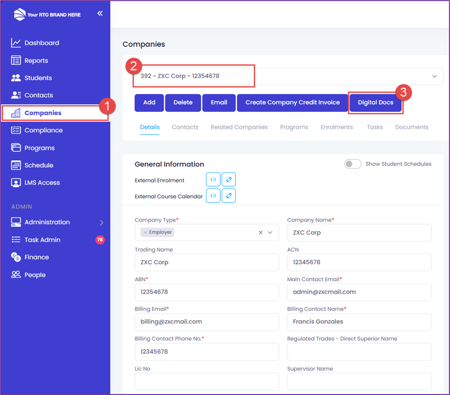
Task: Toggle Show Student Schedules switch
Action: click(353, 164)
